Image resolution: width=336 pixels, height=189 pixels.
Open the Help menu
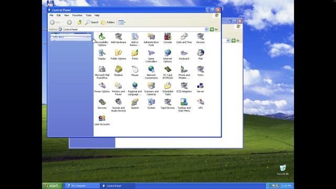click(97, 15)
